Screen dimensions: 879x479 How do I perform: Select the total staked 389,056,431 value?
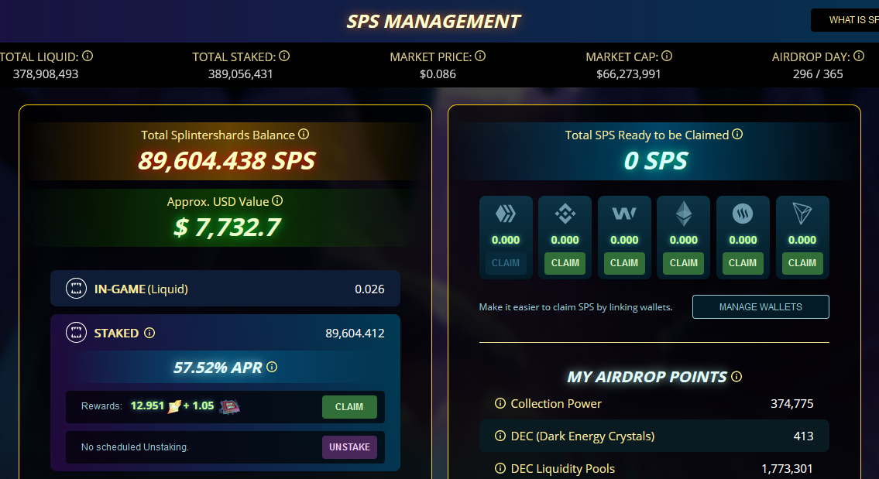241,74
